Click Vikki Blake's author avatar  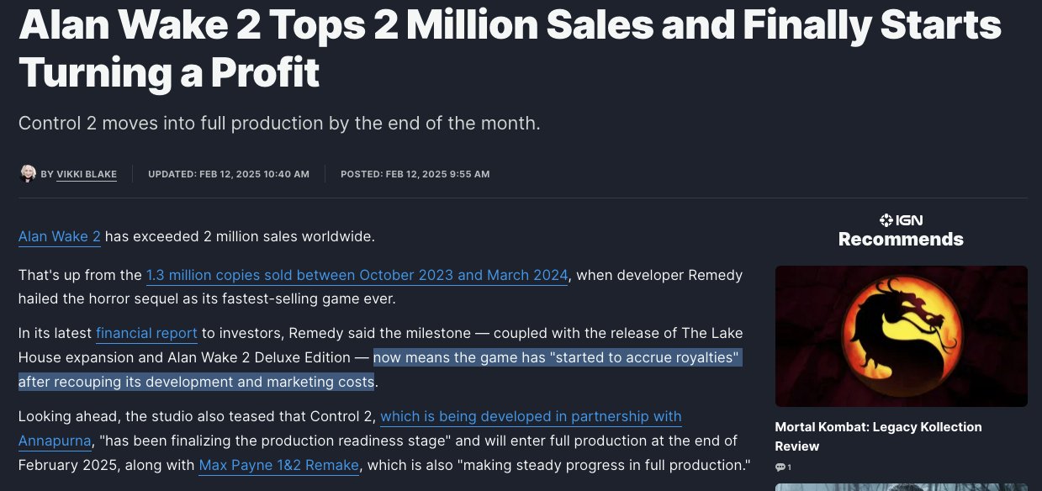(x=28, y=174)
